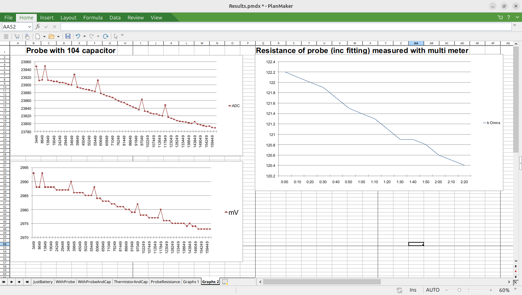The height and width of the screenshot is (295, 522).
Task: Add a new worksheet with the plus icon
Action: pyautogui.click(x=225, y=282)
